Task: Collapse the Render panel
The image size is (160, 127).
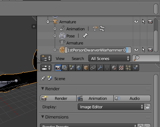Action: click(x=43, y=89)
